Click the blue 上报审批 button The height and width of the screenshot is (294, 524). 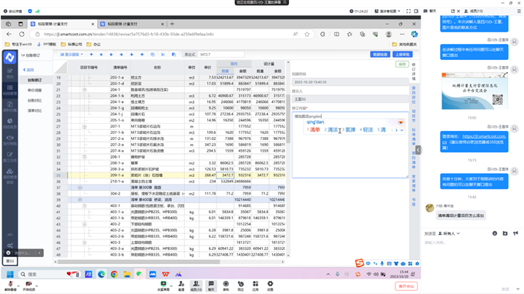click(x=403, y=55)
